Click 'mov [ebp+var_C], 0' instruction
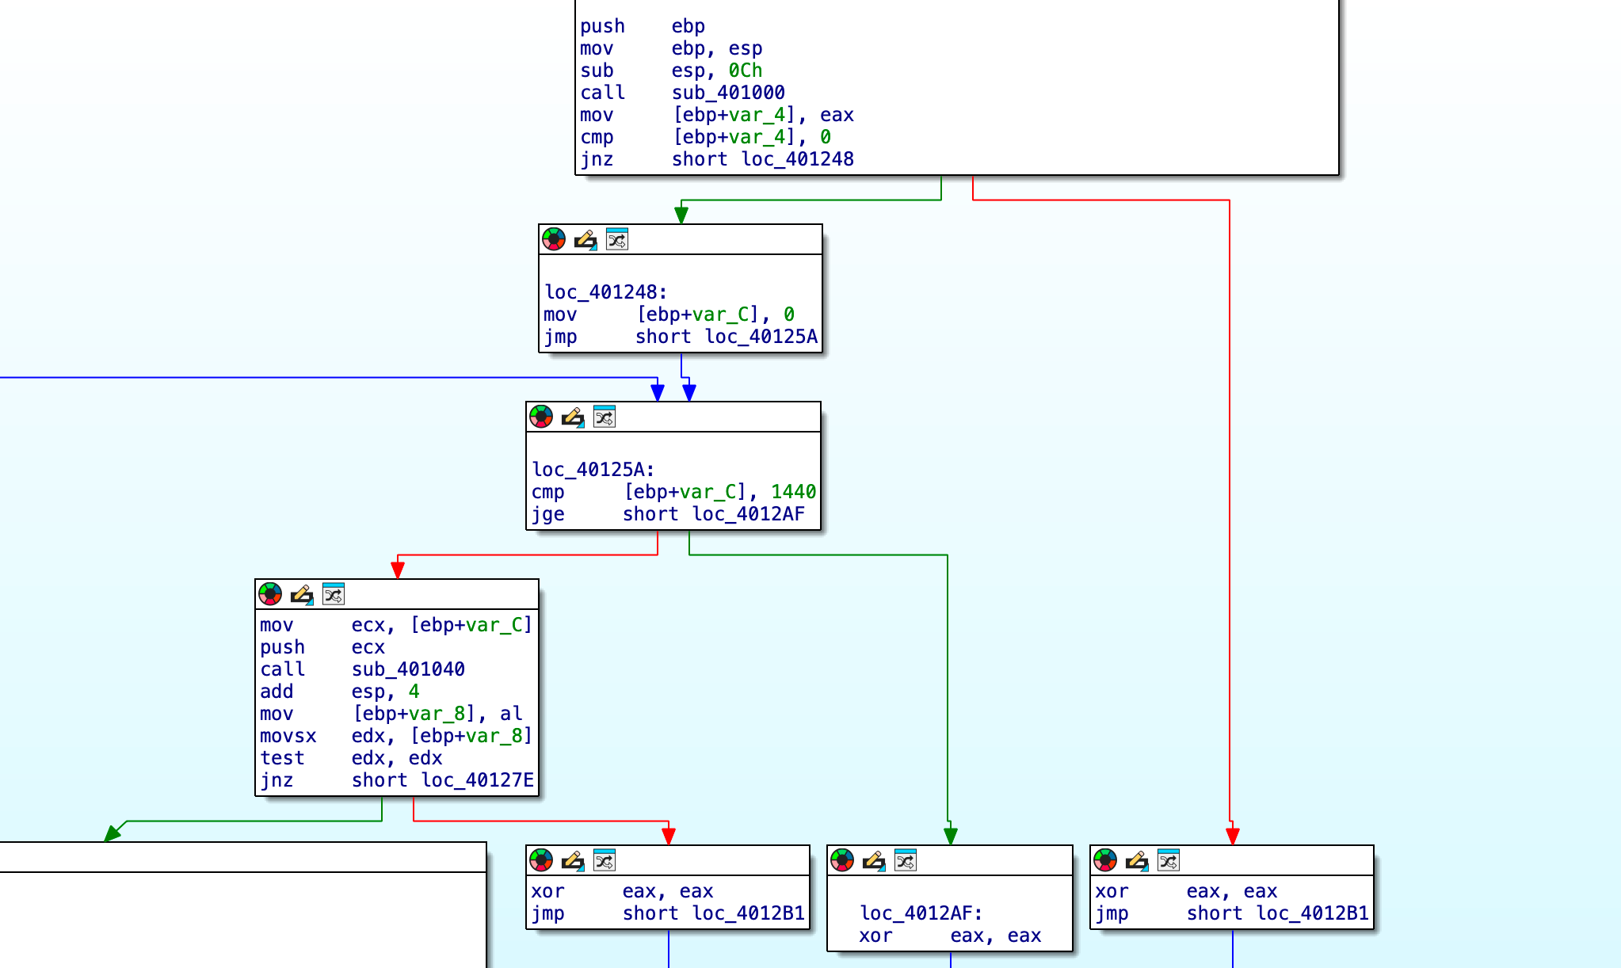Screen dimensions: 1621x968 pos(669,314)
